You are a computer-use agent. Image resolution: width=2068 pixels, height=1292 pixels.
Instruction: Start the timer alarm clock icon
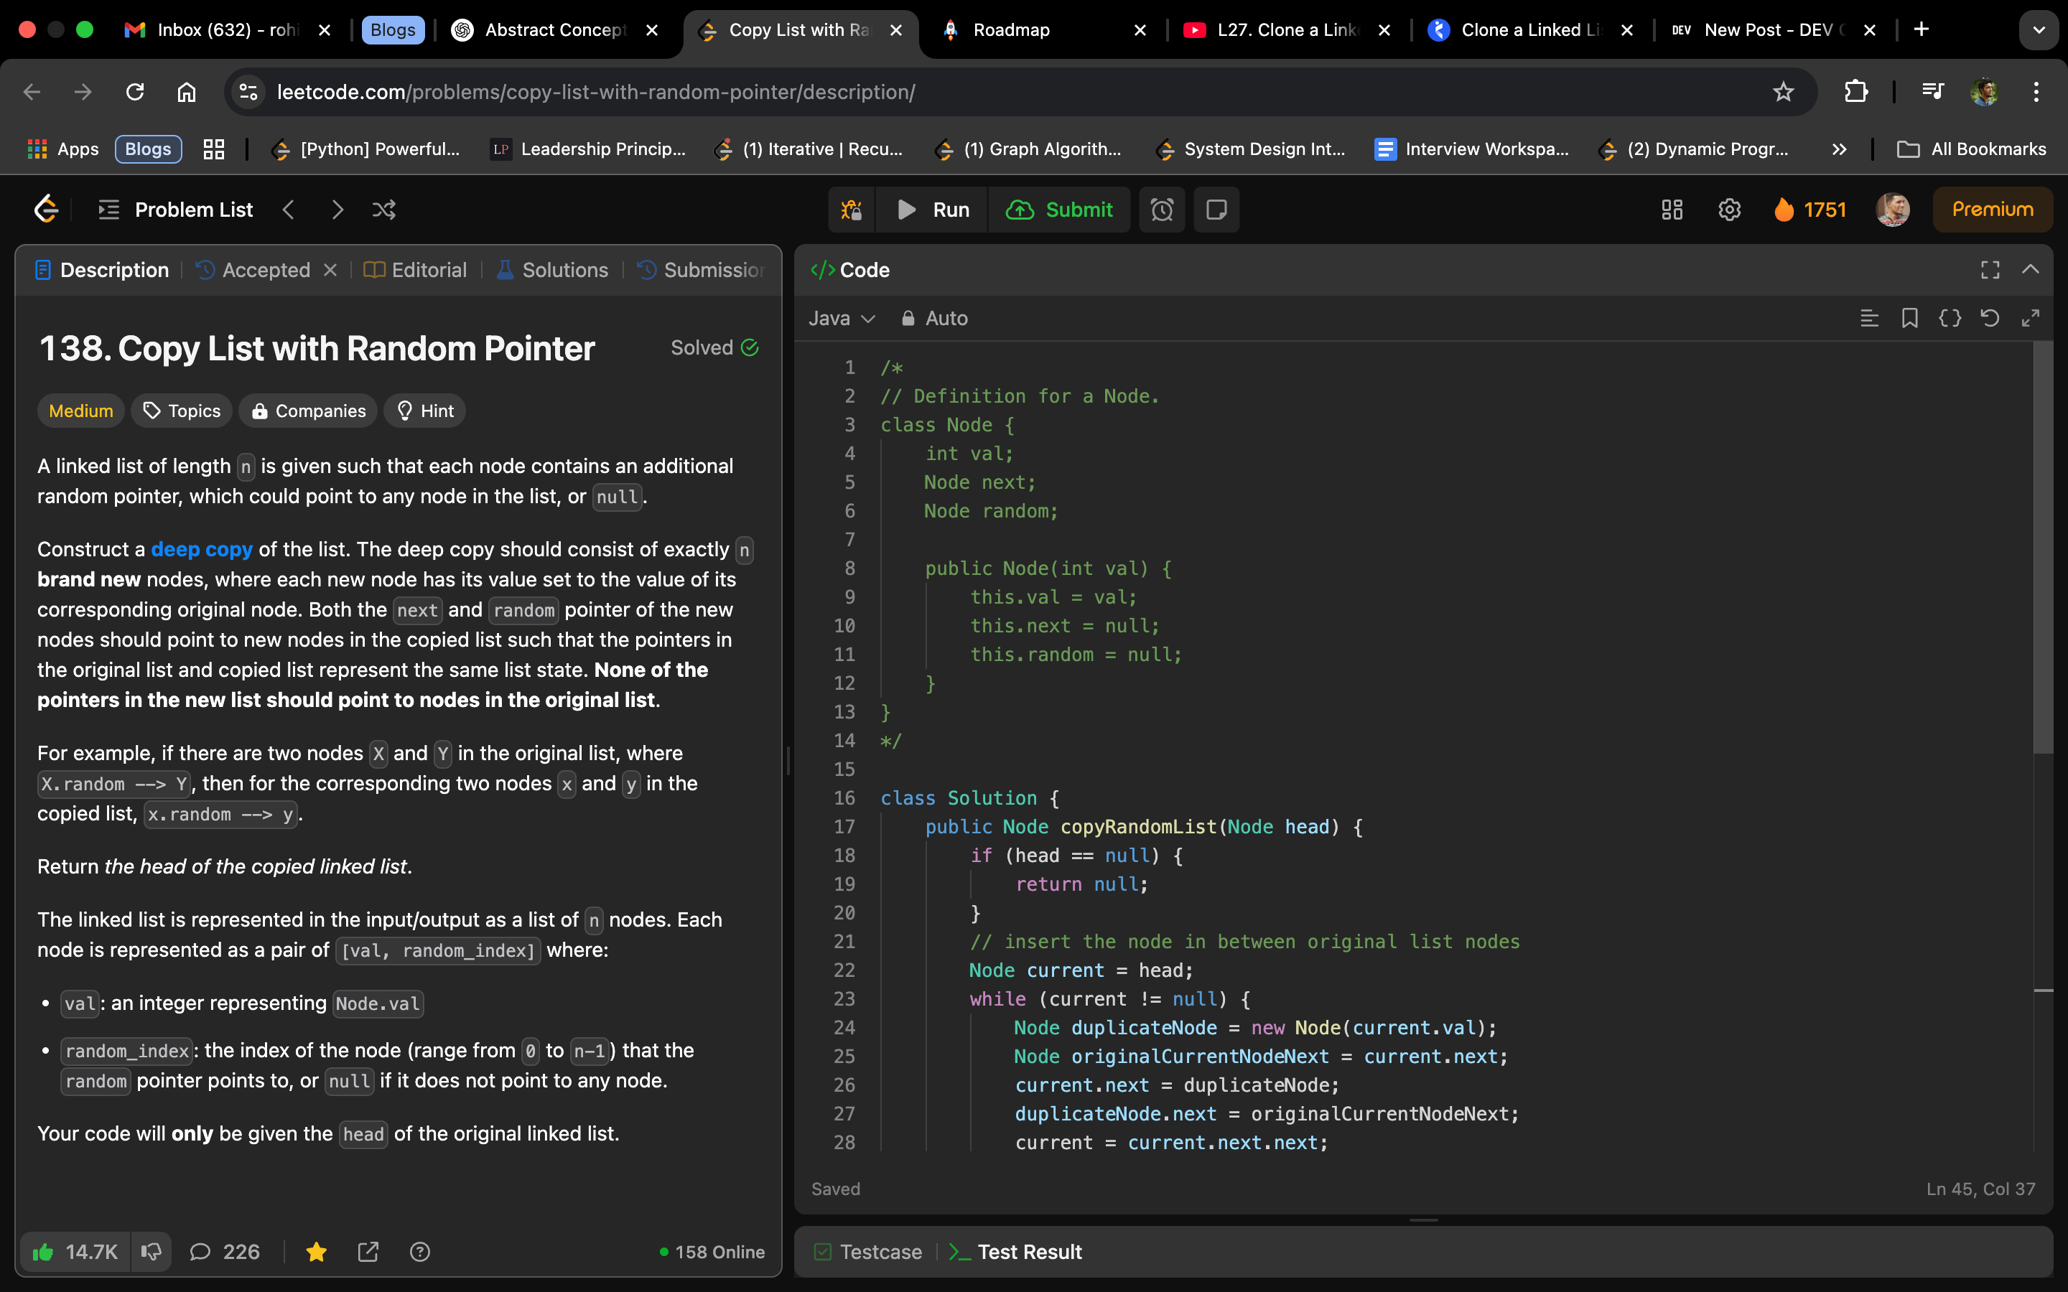coord(1161,210)
